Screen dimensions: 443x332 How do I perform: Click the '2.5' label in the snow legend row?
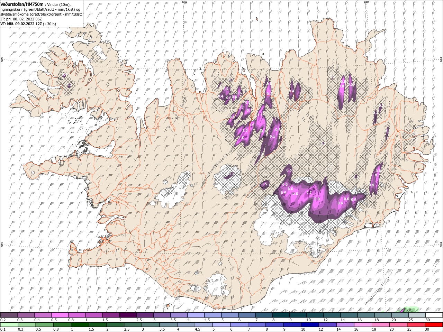[139, 320]
